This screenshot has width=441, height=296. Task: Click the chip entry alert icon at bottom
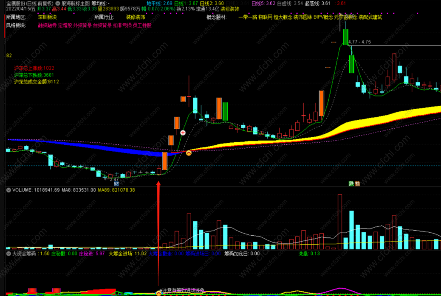click(x=159, y=292)
